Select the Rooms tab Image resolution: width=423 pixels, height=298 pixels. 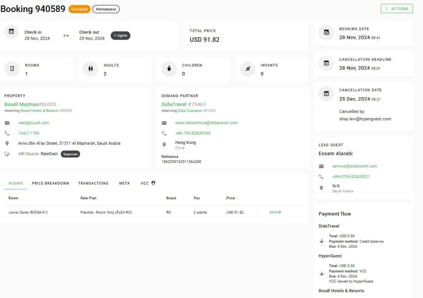(x=16, y=183)
